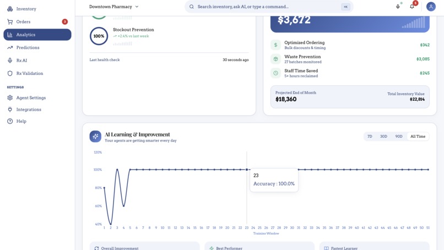This screenshot has height=250, width=444.
Task: Open the Orders page
Action: point(37,21)
